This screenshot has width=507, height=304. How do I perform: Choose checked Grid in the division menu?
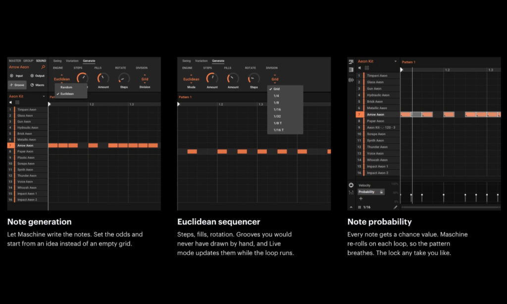point(285,89)
